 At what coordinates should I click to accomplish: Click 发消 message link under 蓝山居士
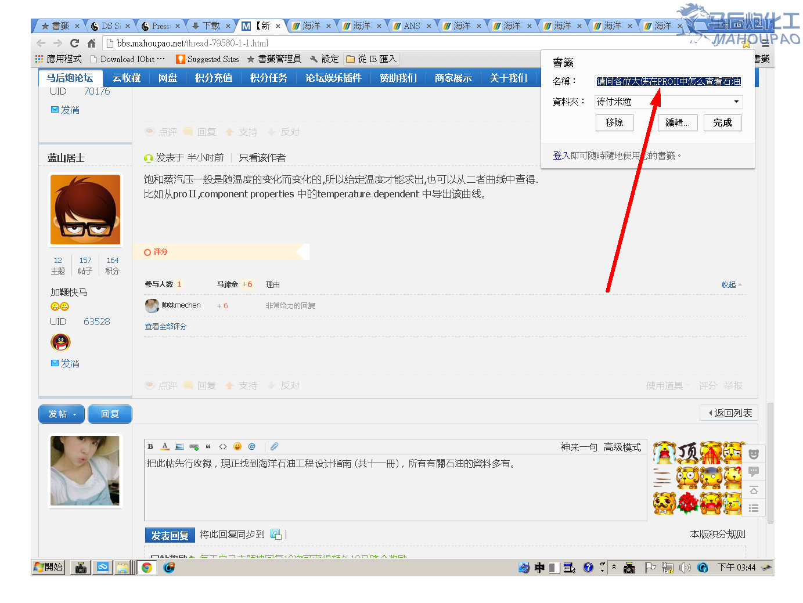65,363
